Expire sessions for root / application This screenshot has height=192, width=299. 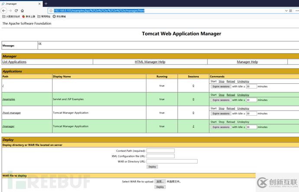(x=221, y=86)
